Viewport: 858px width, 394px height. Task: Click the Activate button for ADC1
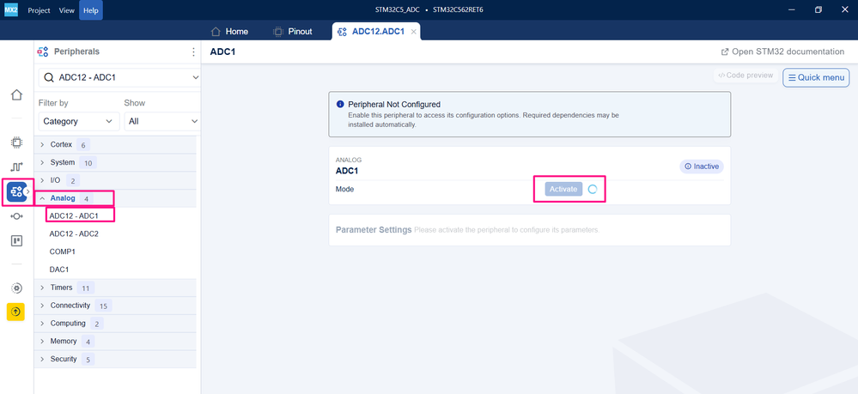[563, 189]
